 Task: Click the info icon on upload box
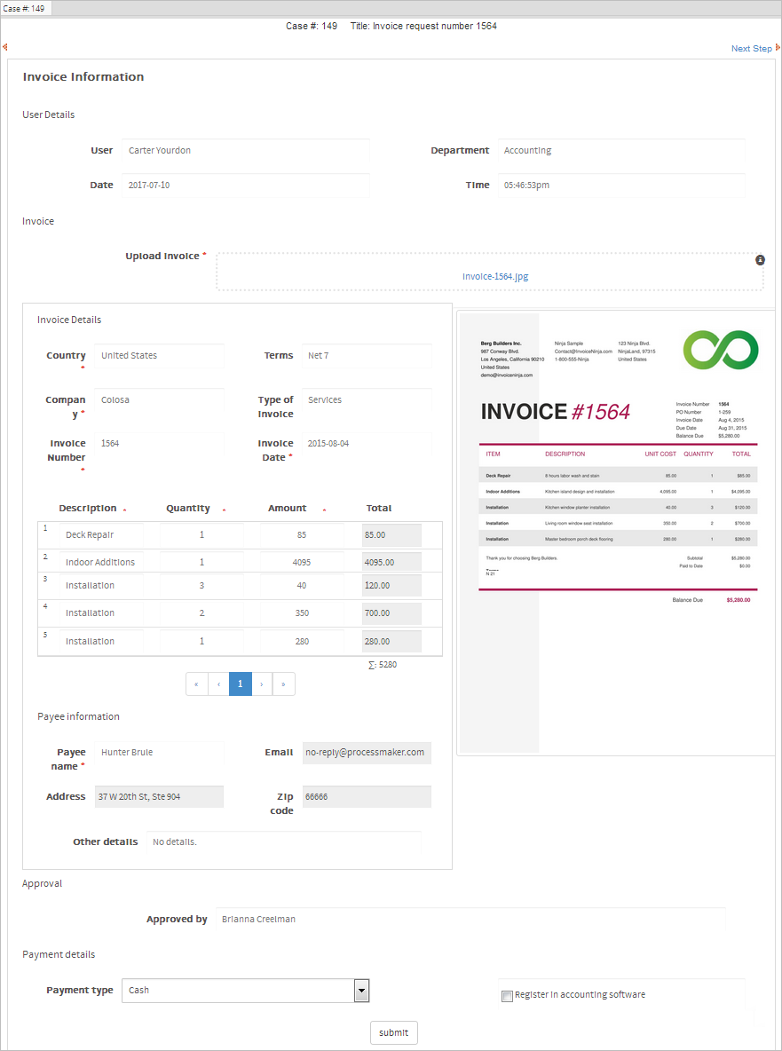pyautogui.click(x=760, y=260)
